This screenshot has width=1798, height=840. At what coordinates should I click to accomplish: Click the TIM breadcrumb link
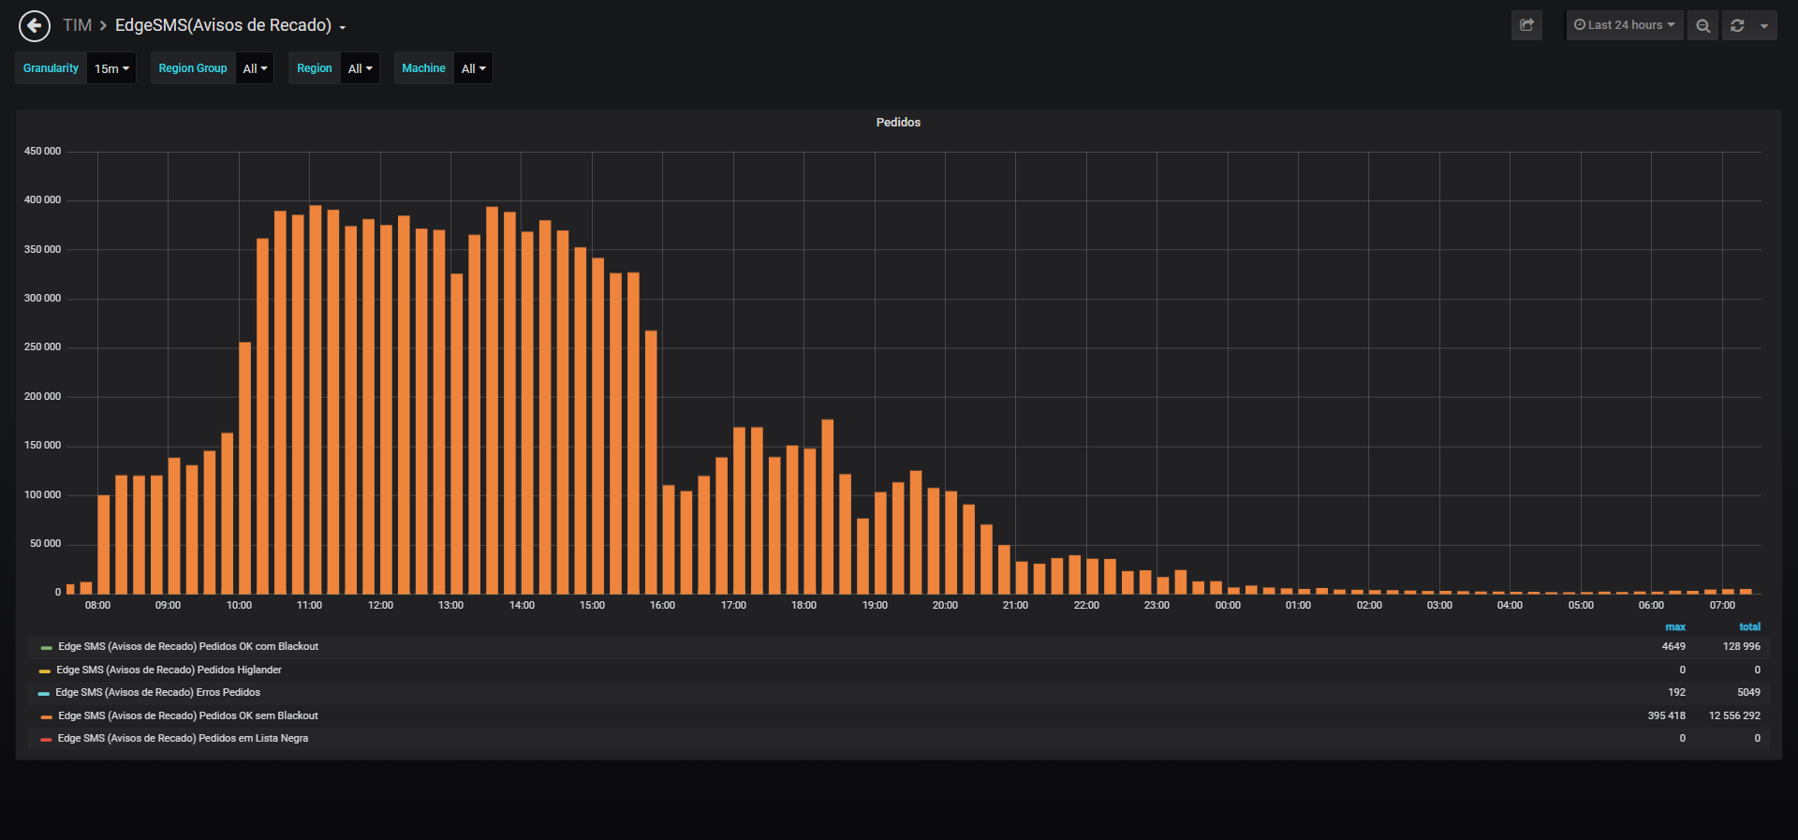click(77, 25)
